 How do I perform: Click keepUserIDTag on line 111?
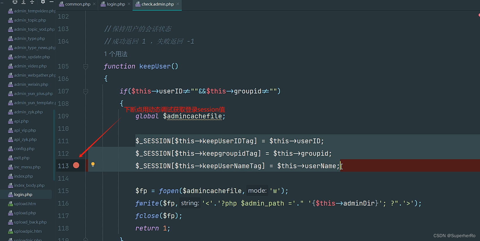pyautogui.click(x=228, y=141)
